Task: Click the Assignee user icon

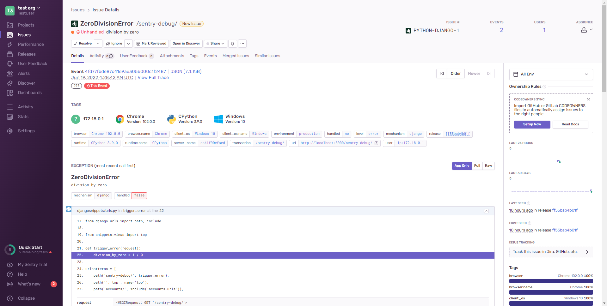Action: (584, 30)
